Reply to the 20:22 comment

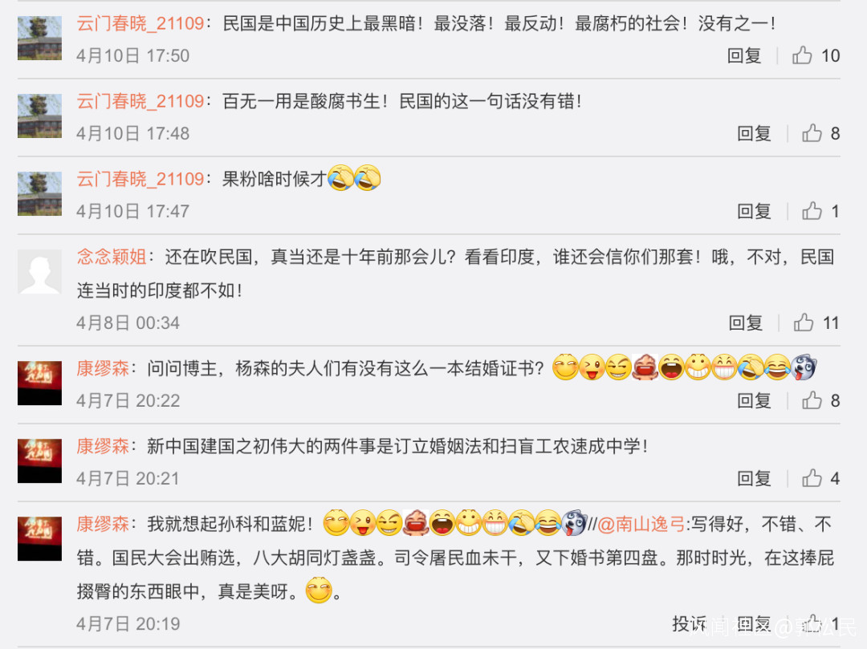754,401
